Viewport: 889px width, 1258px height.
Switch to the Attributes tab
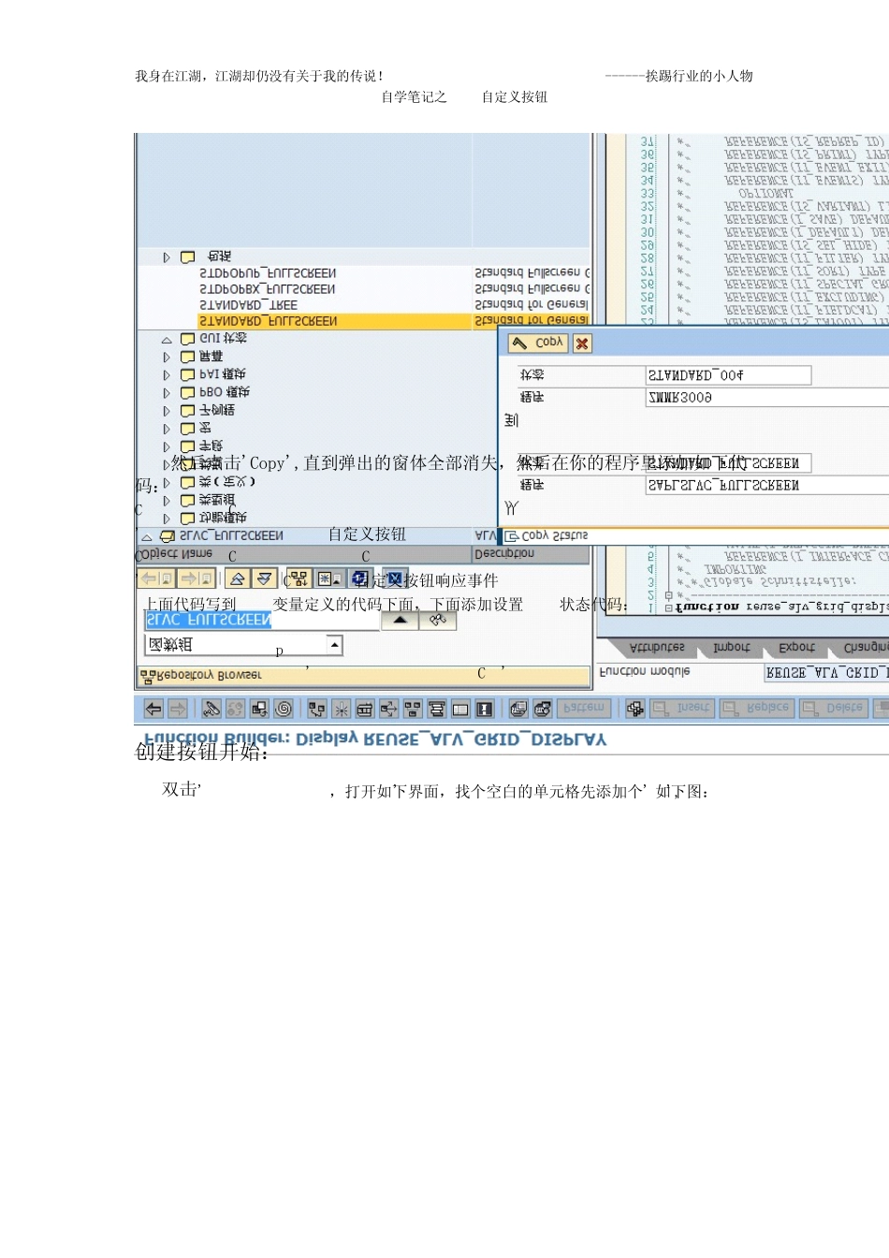click(657, 647)
